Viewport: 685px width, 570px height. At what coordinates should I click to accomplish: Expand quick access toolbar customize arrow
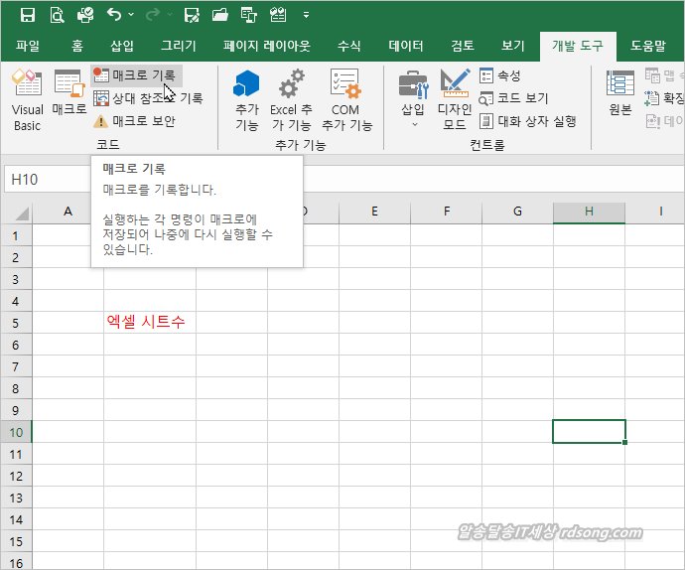coord(306,16)
